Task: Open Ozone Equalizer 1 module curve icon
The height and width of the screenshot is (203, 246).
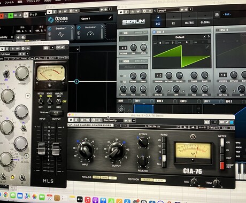Action: tap(61, 34)
